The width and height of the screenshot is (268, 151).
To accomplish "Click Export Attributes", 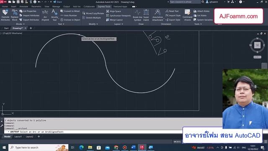I will tap(29, 20).
